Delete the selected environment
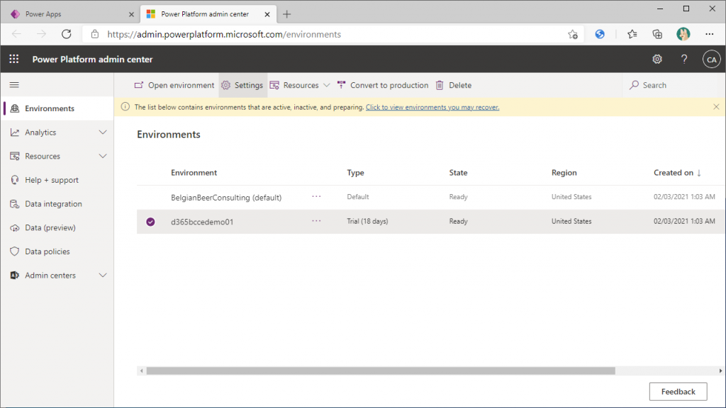Screen dimensions: 726x408 pos(454,85)
